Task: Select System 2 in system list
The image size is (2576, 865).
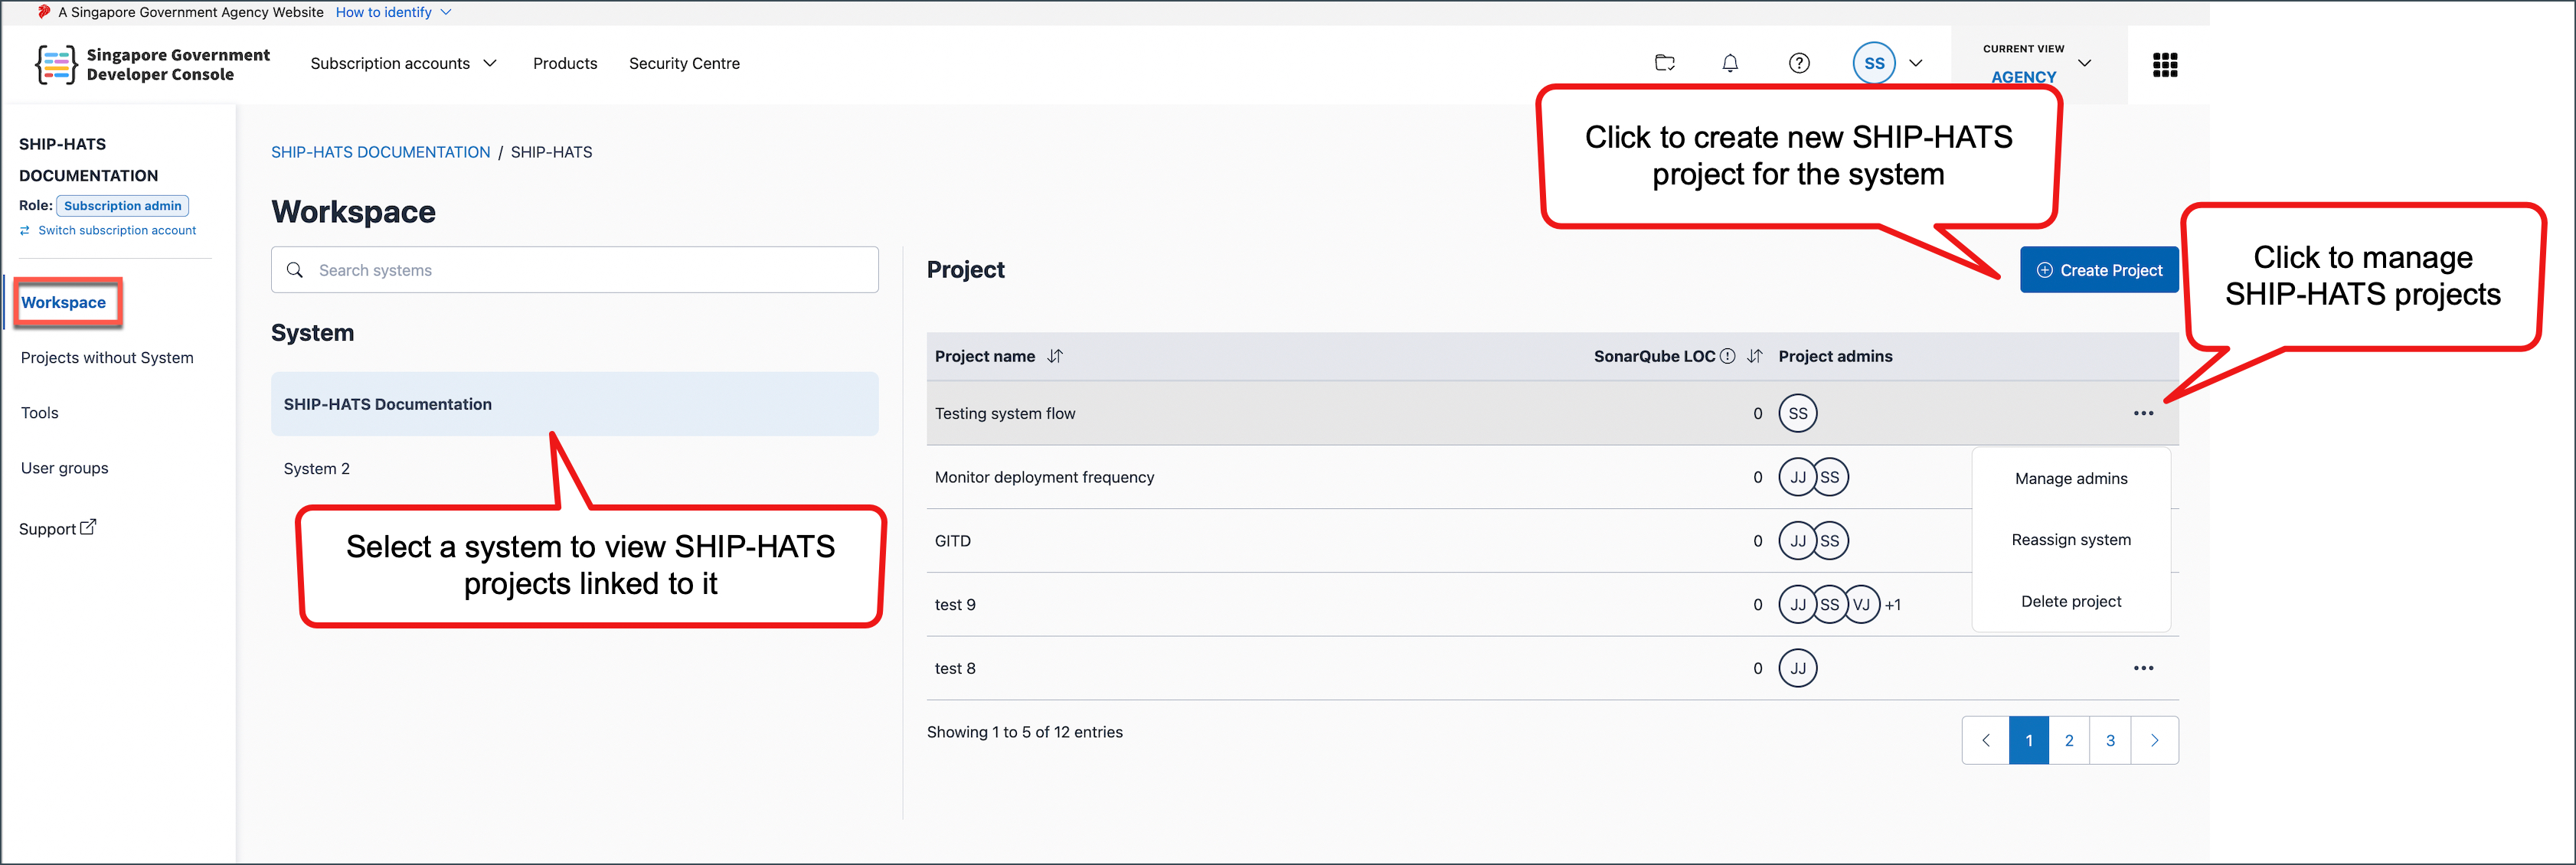Action: point(316,468)
